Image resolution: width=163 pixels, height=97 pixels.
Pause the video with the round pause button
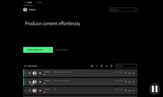(155, 89)
